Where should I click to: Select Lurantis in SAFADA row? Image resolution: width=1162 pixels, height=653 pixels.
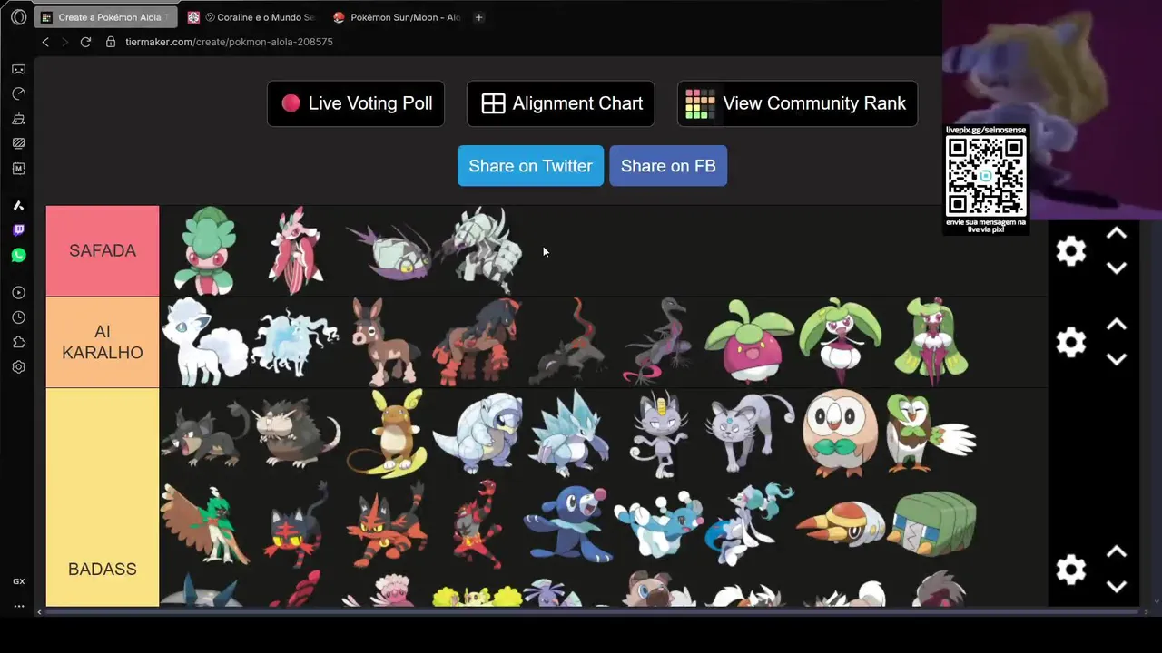pos(296,250)
